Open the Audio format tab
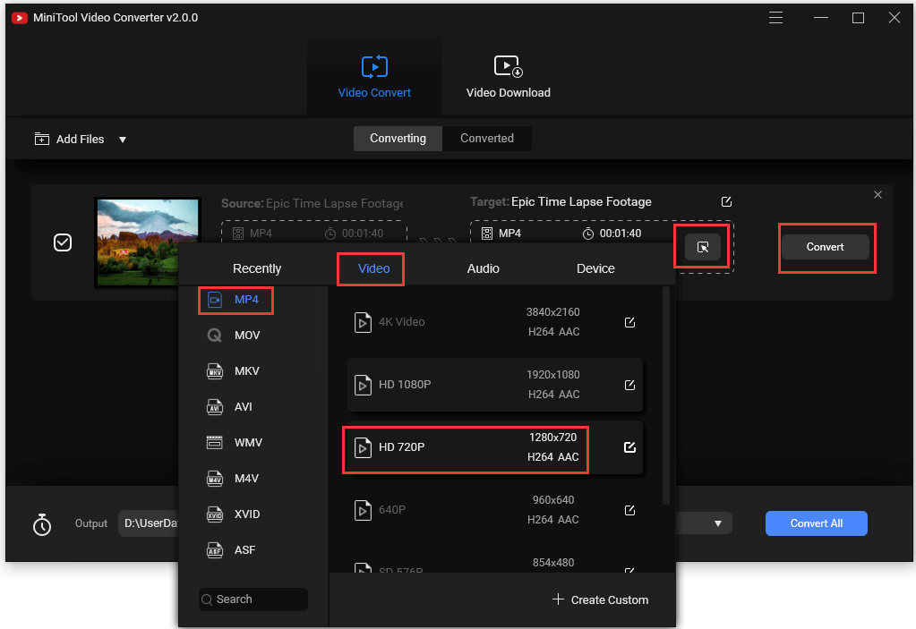The height and width of the screenshot is (629, 916). coord(484,268)
